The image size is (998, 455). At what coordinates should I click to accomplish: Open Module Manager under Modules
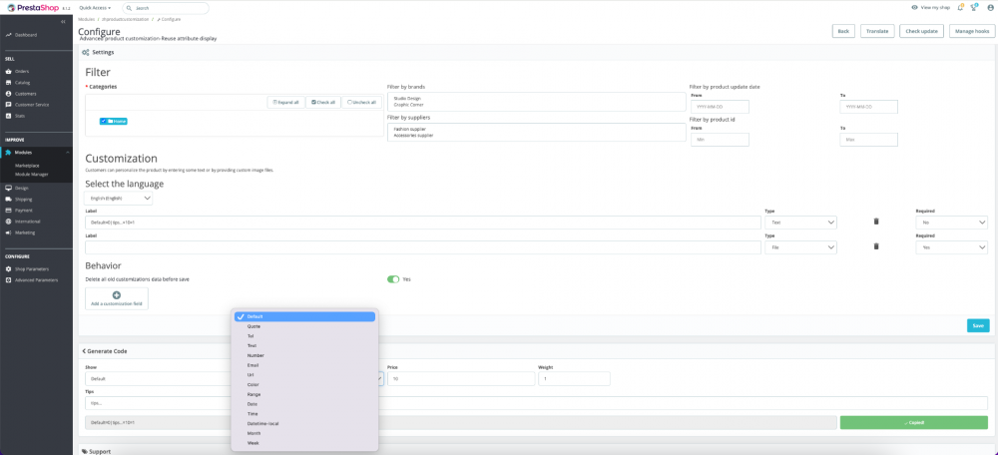[31, 174]
